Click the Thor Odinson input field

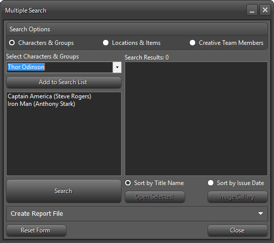[x=60, y=67]
